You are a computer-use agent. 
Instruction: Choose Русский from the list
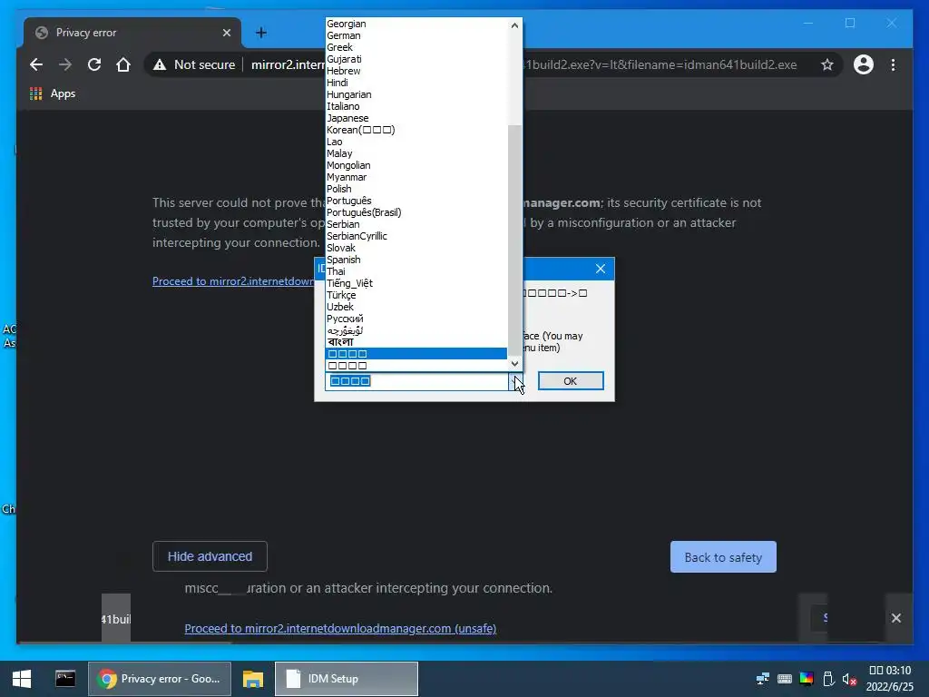point(416,319)
